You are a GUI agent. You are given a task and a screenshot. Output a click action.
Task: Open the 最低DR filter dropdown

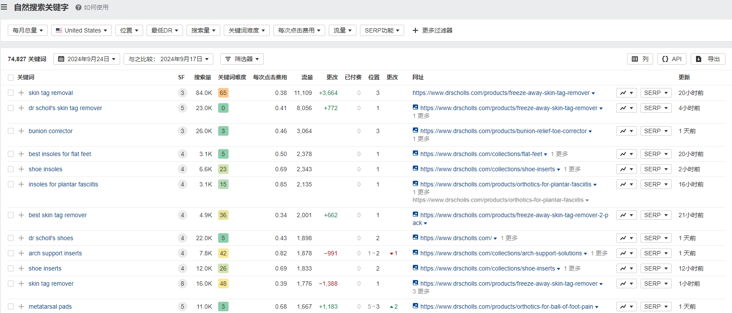tap(165, 30)
